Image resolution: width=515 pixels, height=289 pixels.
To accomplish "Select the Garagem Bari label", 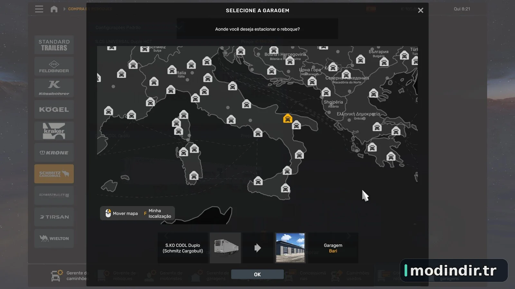I will point(333,248).
